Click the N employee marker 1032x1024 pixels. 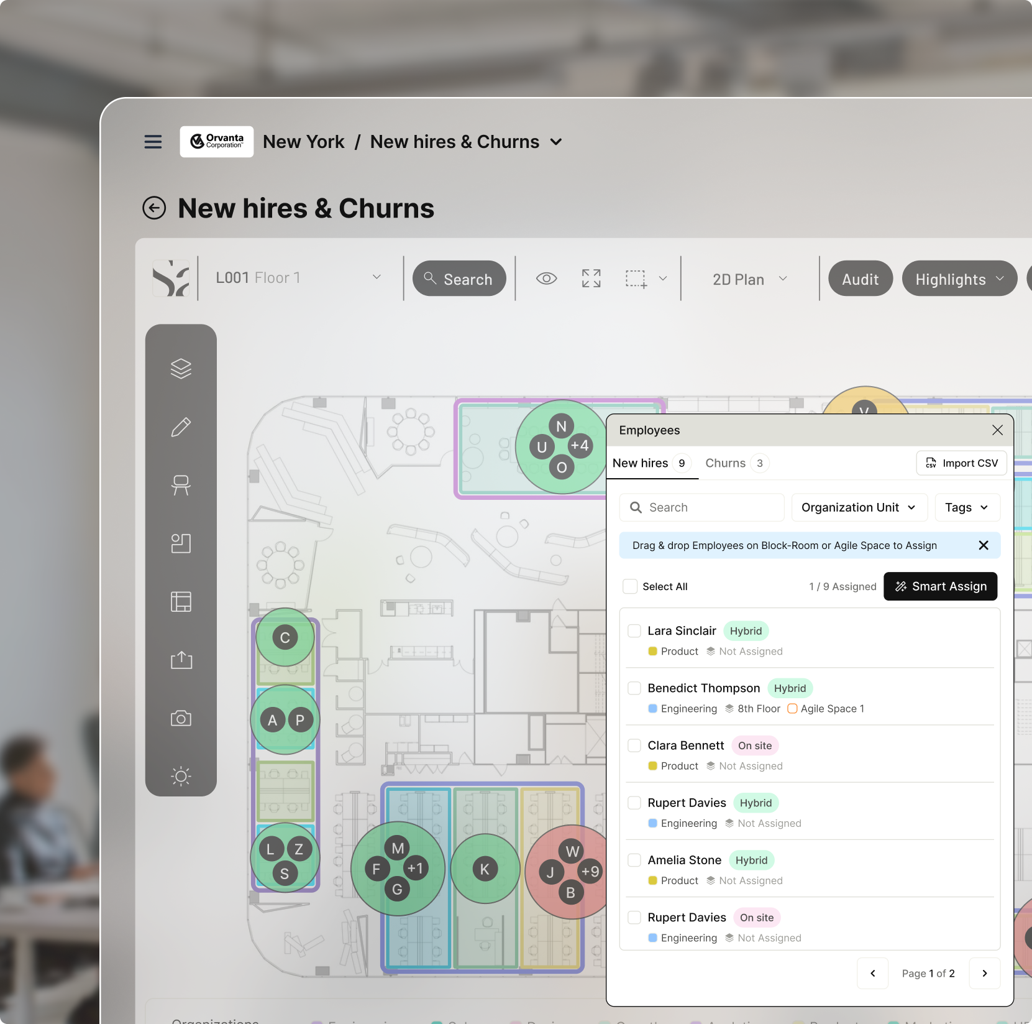(x=561, y=427)
